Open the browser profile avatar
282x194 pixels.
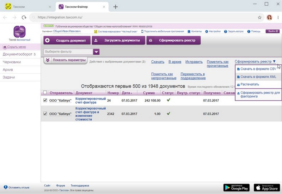click(270, 17)
